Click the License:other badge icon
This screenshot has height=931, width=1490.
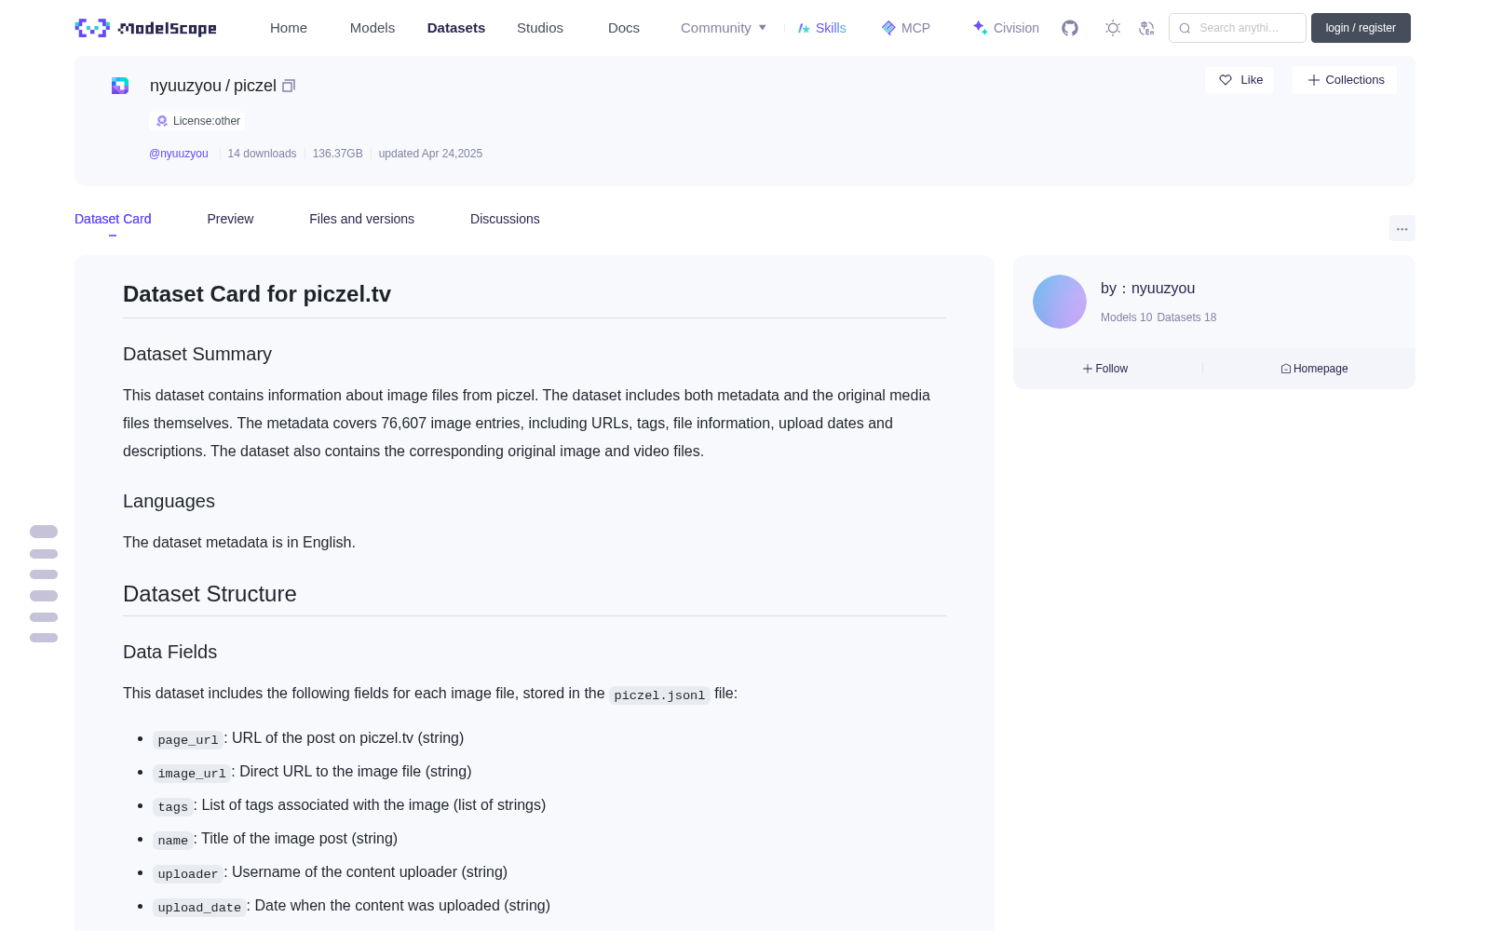(x=162, y=121)
